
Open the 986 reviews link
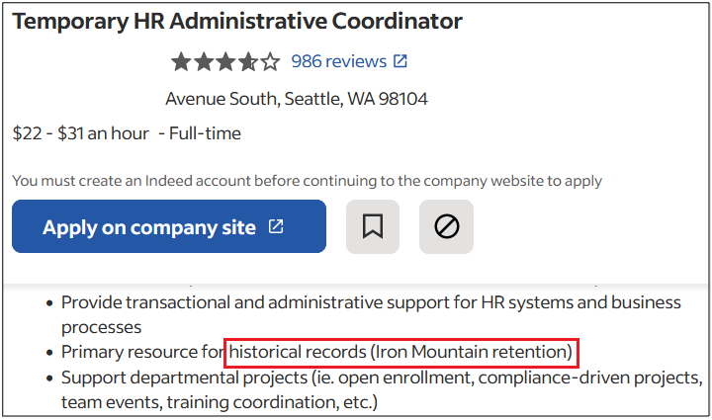click(x=339, y=61)
